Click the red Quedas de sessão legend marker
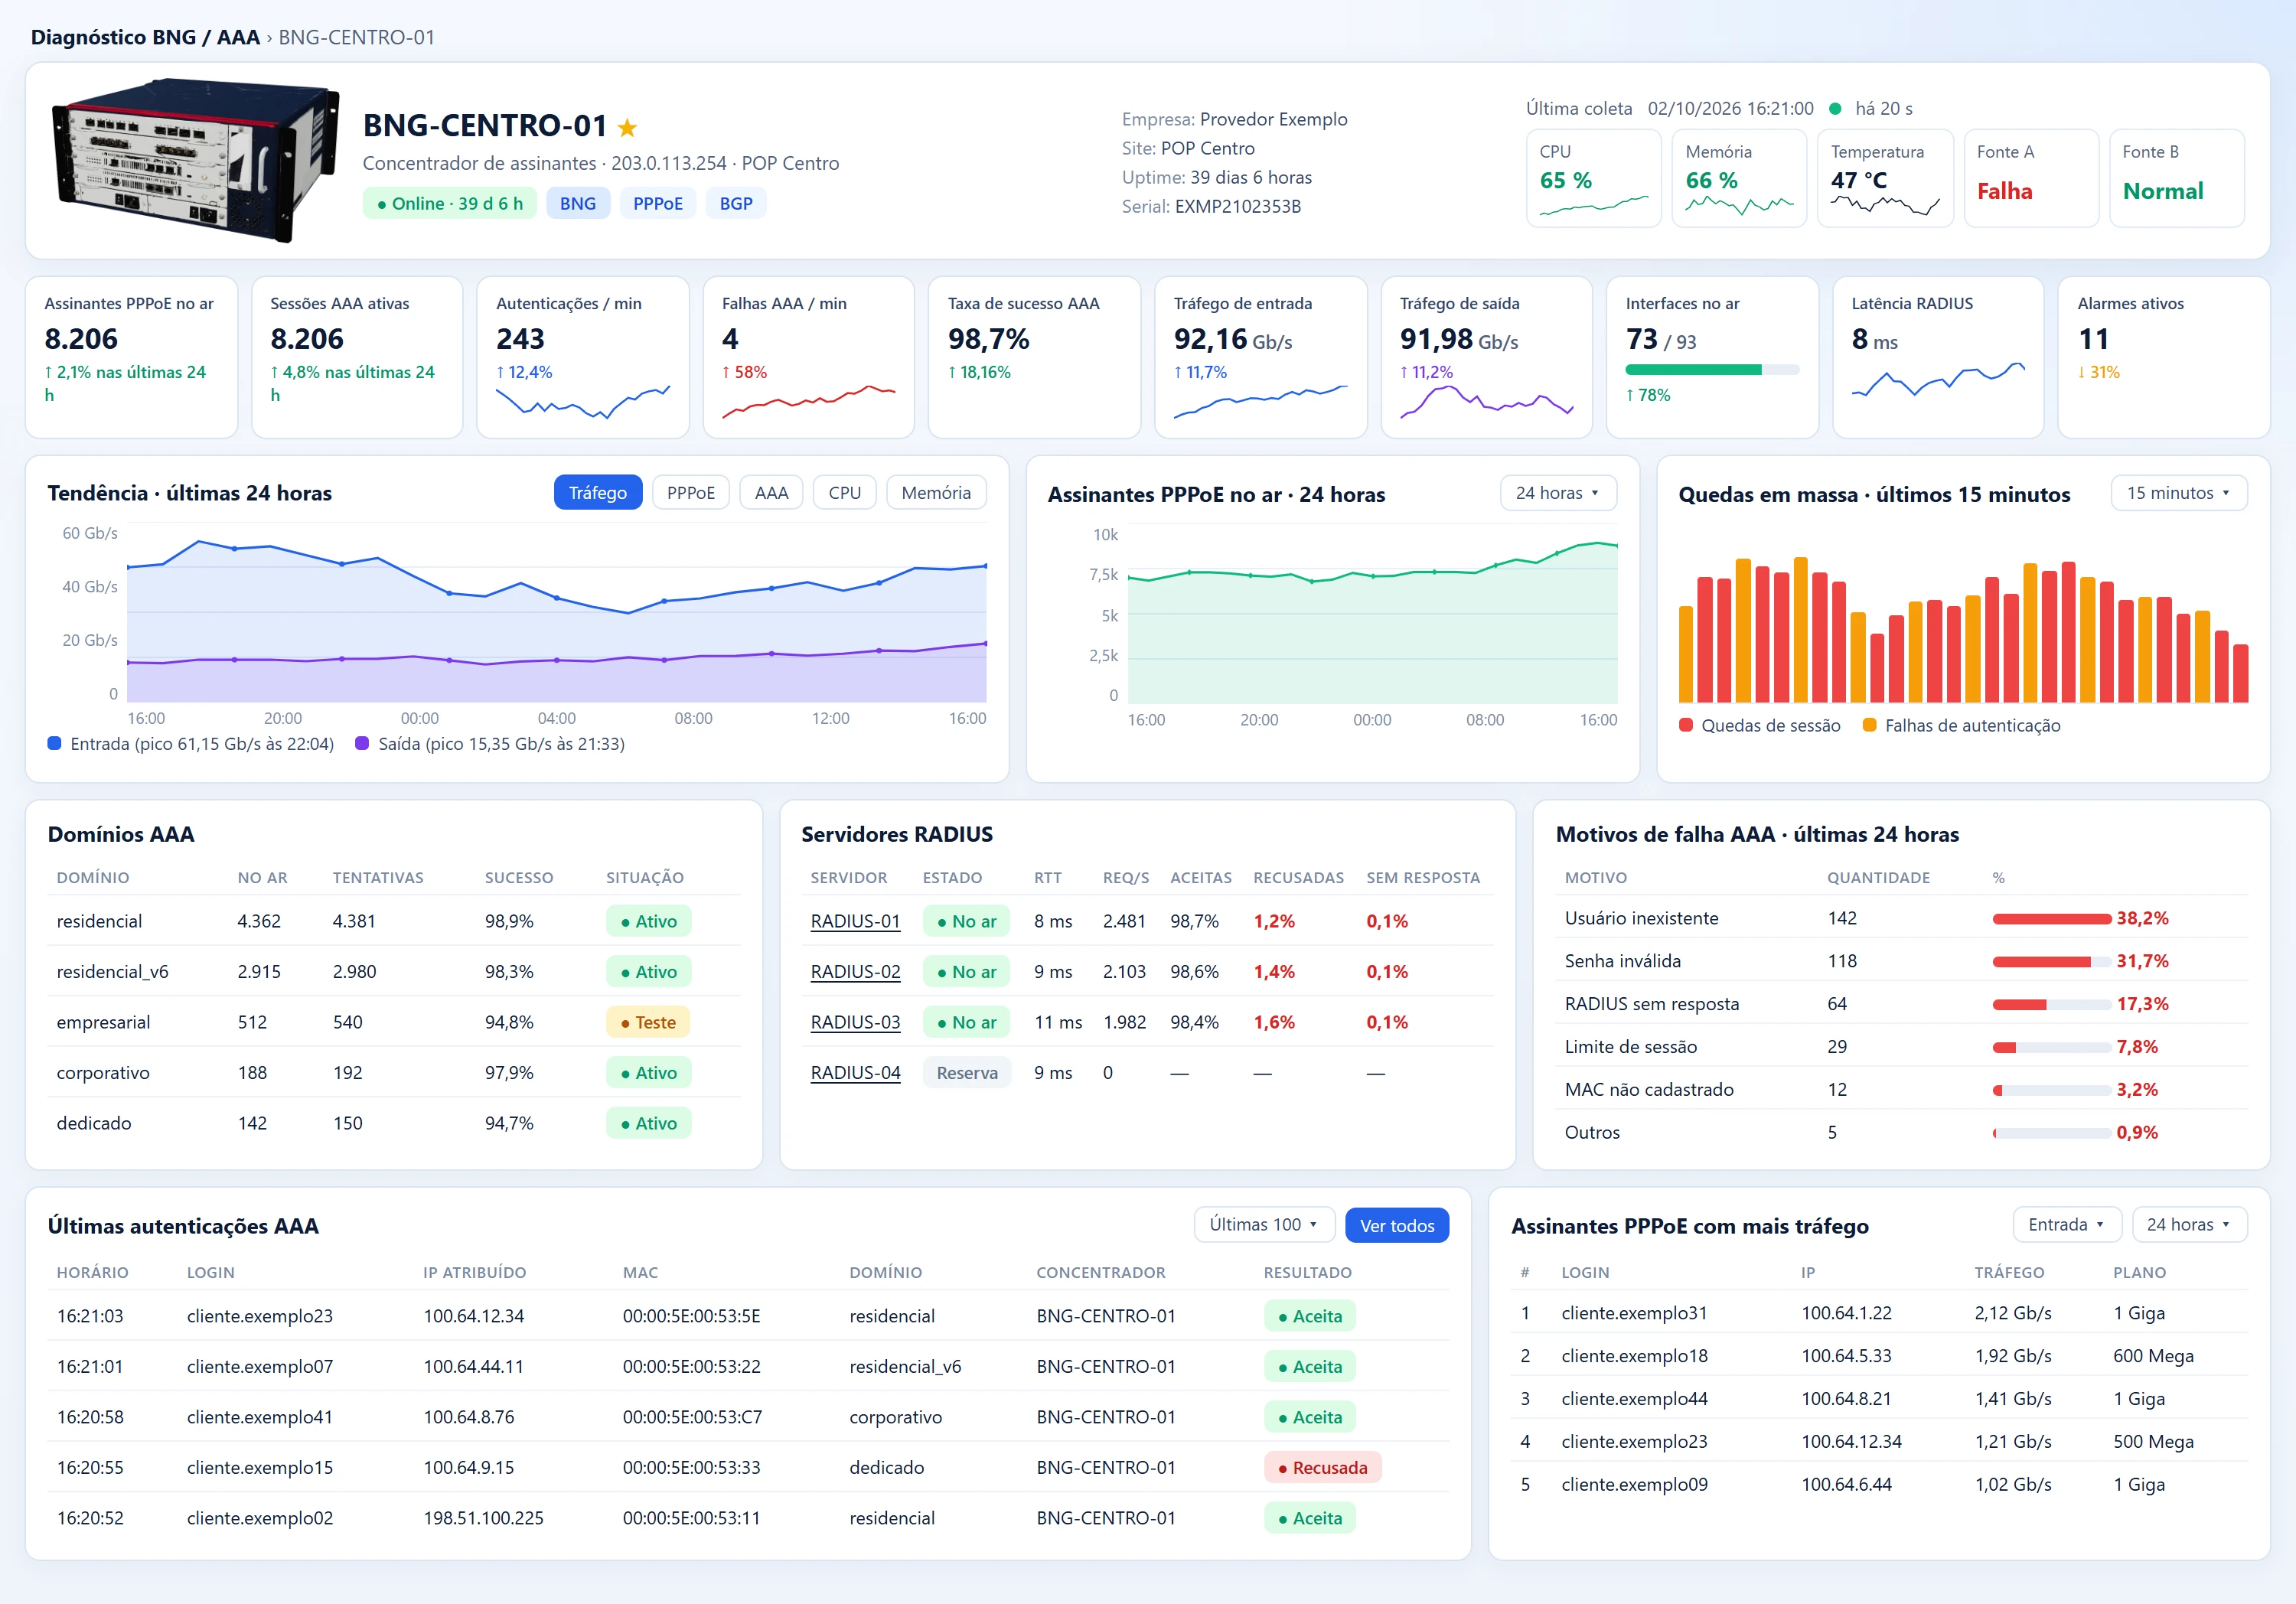 tap(1686, 725)
